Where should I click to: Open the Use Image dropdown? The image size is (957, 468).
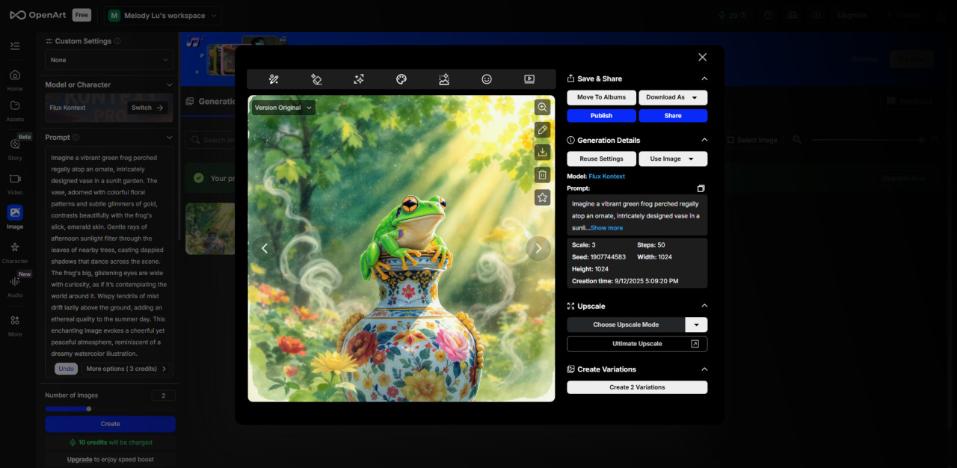coord(673,158)
